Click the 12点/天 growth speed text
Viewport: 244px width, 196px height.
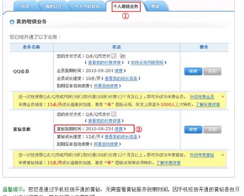[93, 137]
